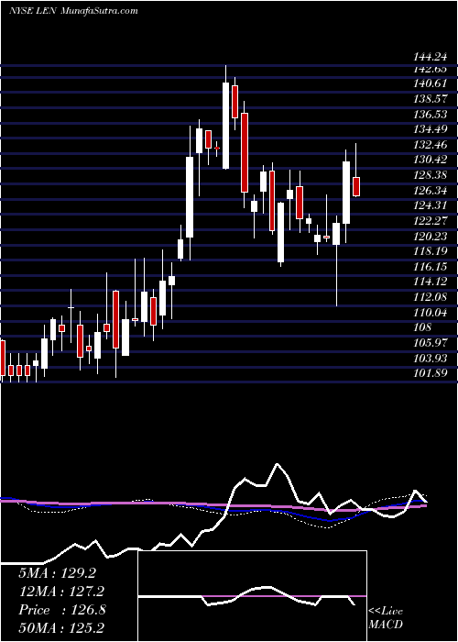Image resolution: width=458 pixels, height=642 pixels.
Task: Click the last red candlestick on the right
Action: point(356,187)
